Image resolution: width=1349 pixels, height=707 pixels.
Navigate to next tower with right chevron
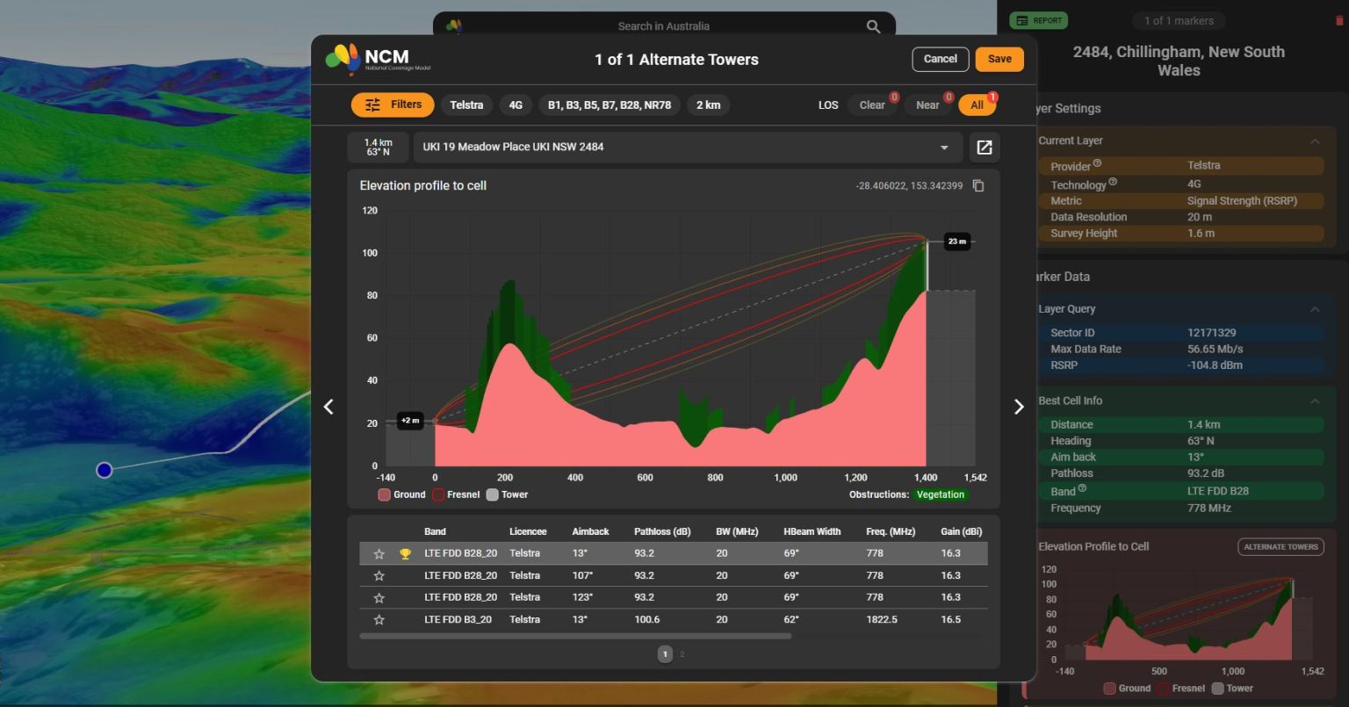(1019, 407)
